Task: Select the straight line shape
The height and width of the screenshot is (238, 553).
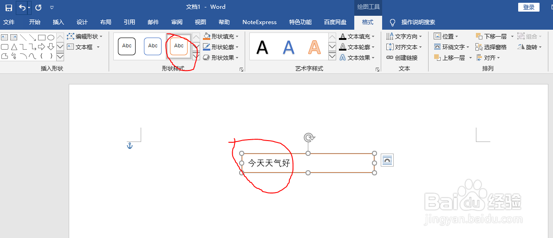Action: (x=23, y=38)
